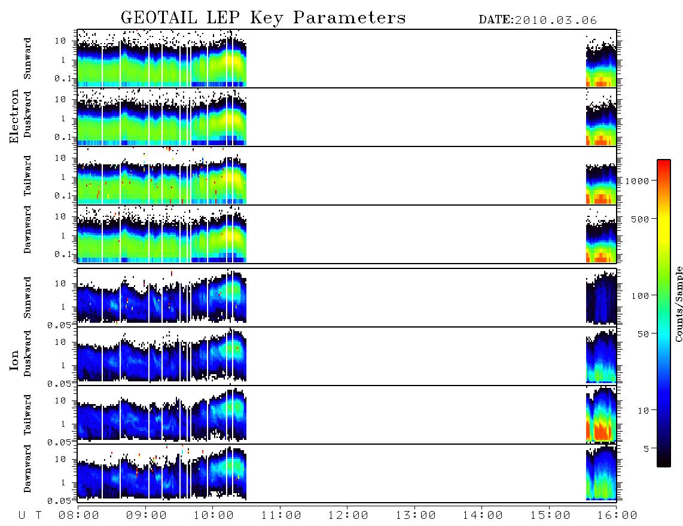Click the '13:00' time axis label
683x526 pixels.
coord(416,516)
